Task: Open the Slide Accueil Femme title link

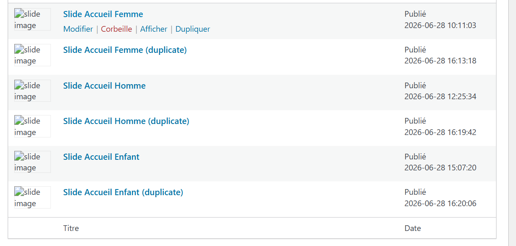Action: 103,14
